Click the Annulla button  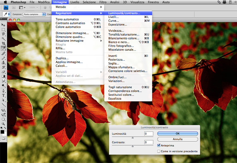tap(178, 139)
